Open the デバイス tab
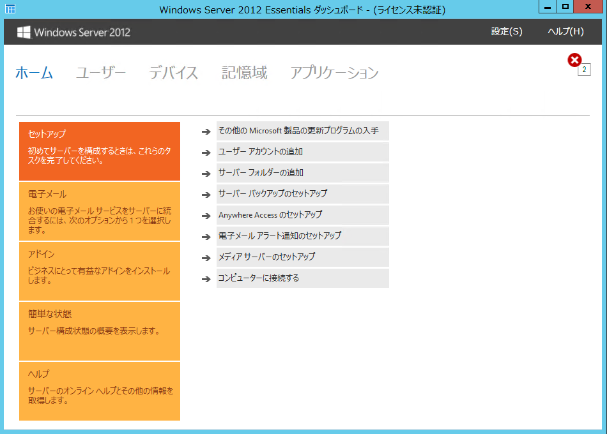Screen dimensions: 607x434 point(174,73)
